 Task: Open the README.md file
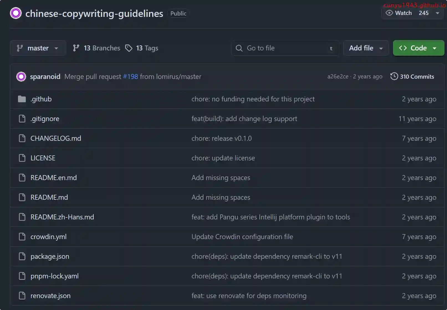(49, 197)
